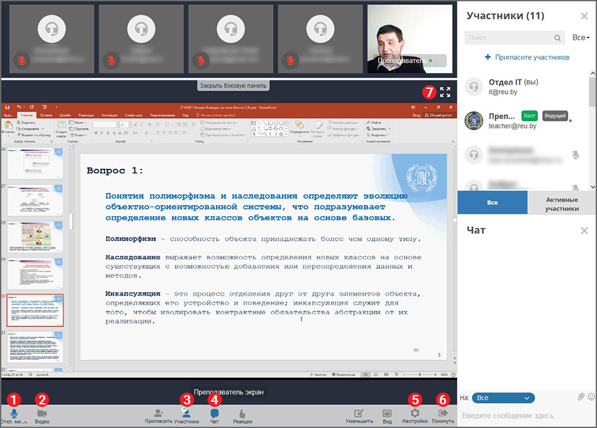Screen dimensions: 597x428
Task: Open the Реакции reactions icon
Action: tap(243, 413)
